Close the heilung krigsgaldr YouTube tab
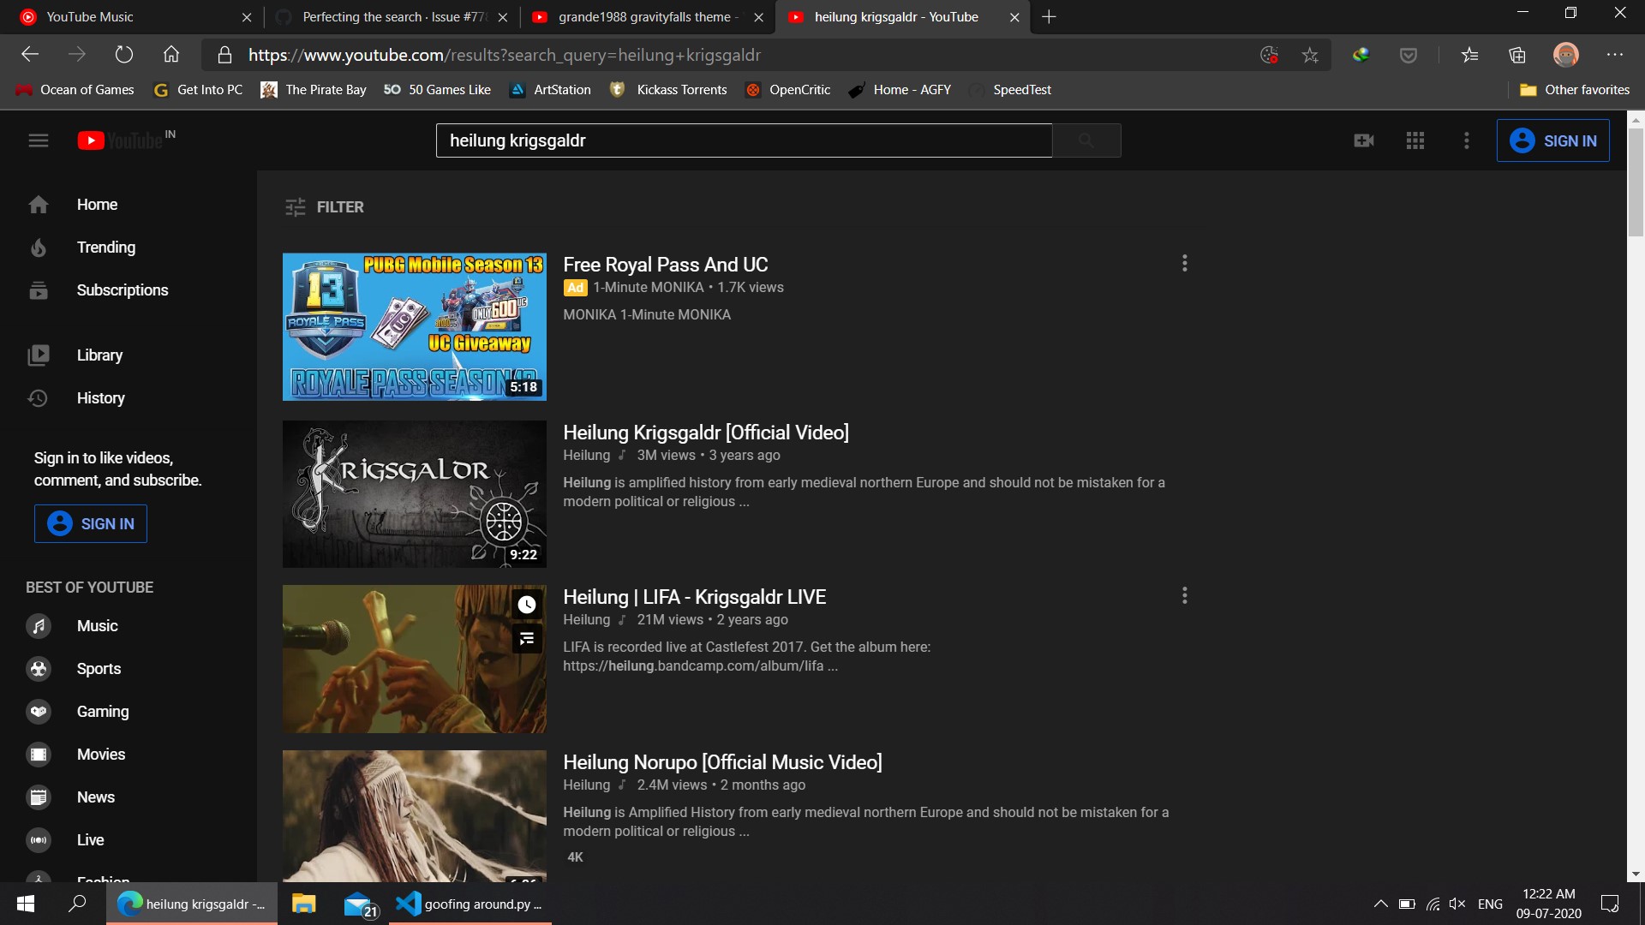Screen dimensions: 1645x925 click(x=1014, y=17)
